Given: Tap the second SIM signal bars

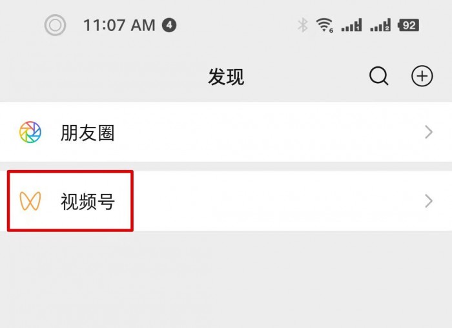Looking at the screenshot, I should click(x=380, y=25).
